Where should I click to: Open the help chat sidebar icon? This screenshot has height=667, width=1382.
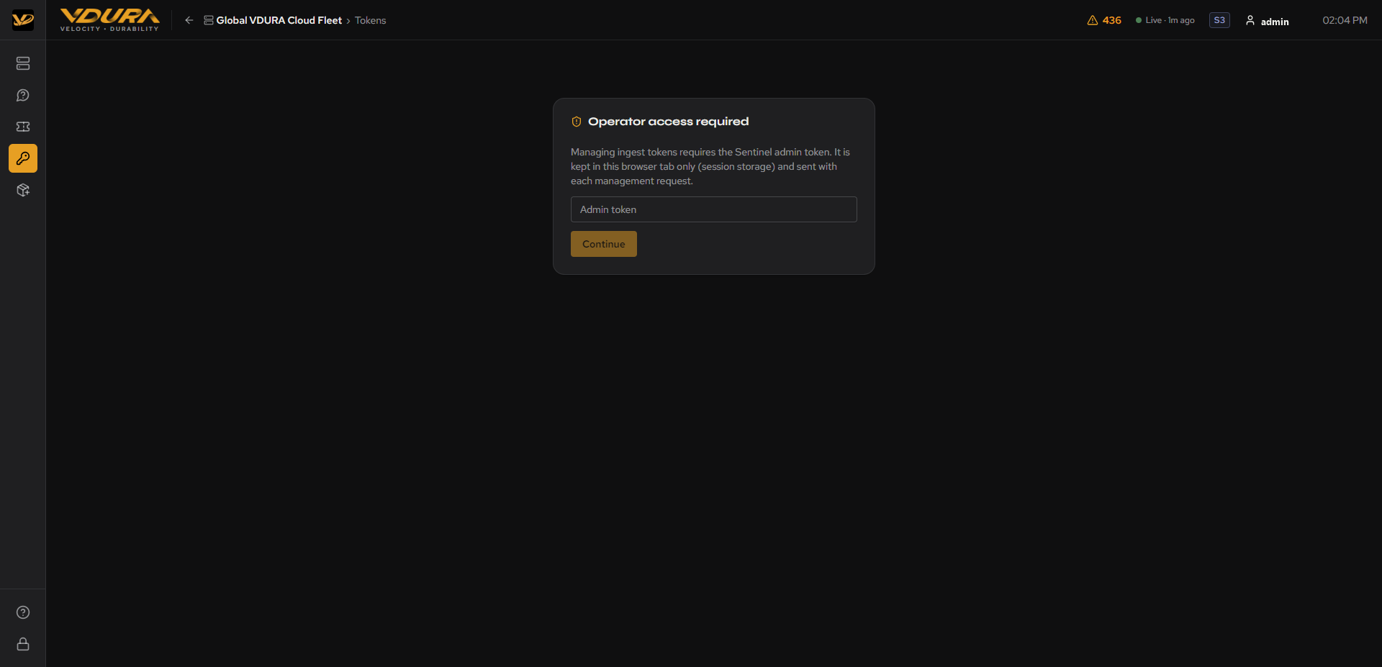(23, 95)
